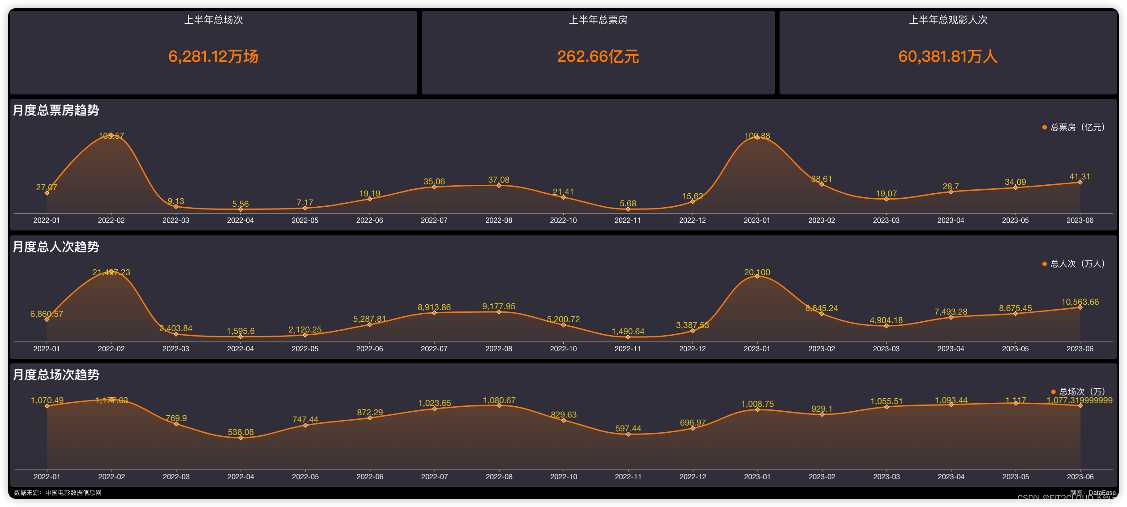Click the 20,100 attendance marker at 2023-01

click(757, 276)
